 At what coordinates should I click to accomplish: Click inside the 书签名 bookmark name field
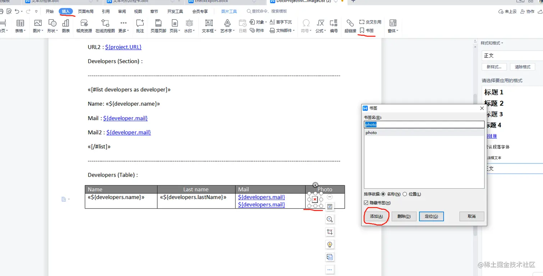click(424, 124)
